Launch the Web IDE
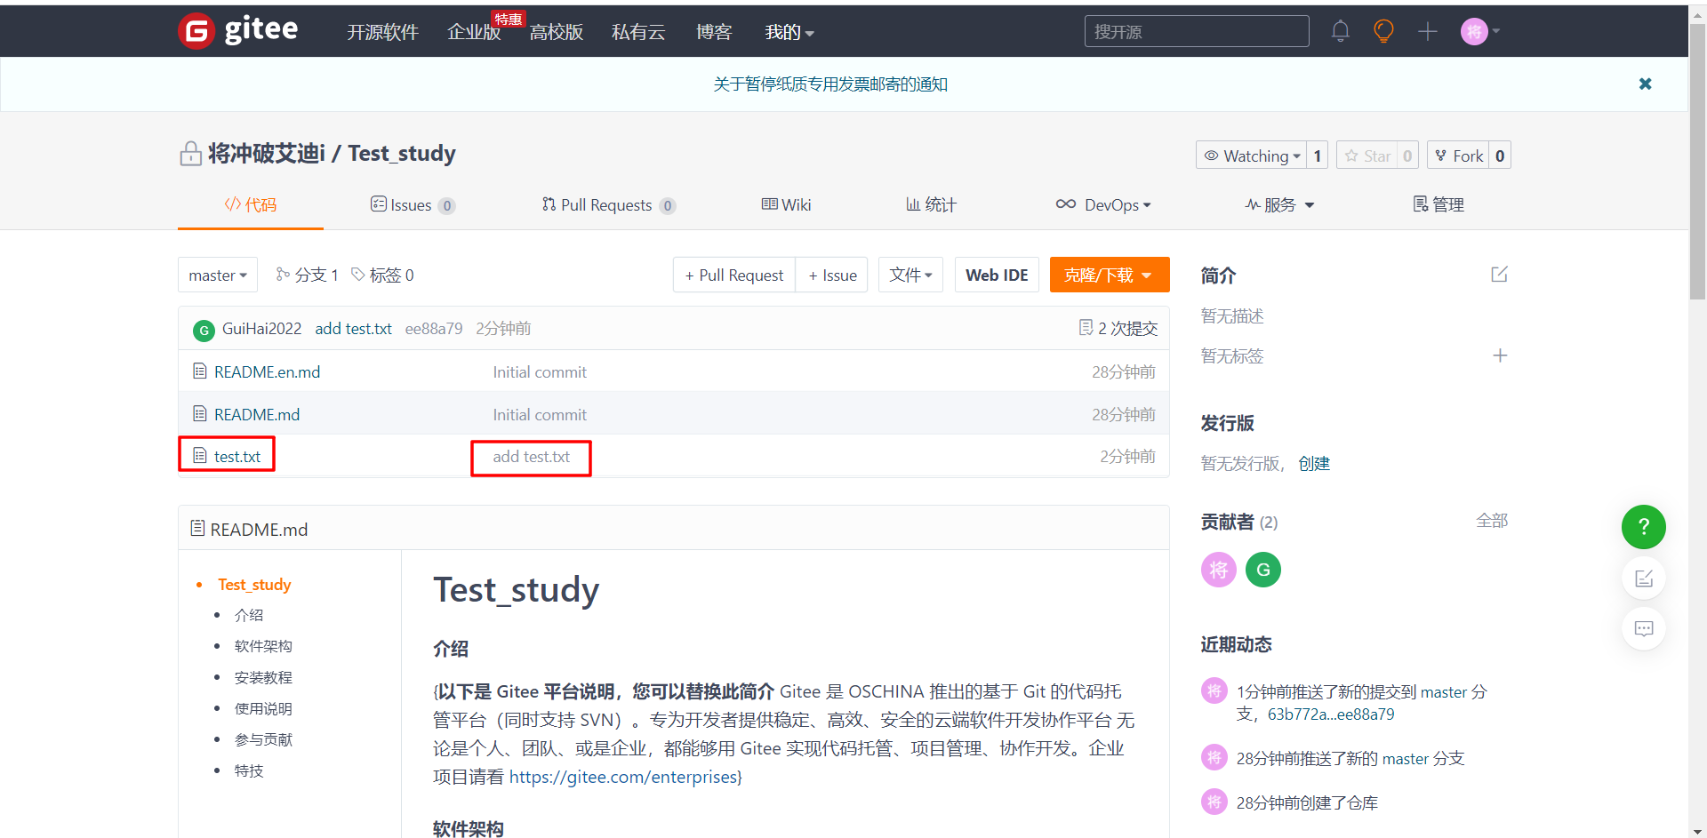 (x=997, y=275)
